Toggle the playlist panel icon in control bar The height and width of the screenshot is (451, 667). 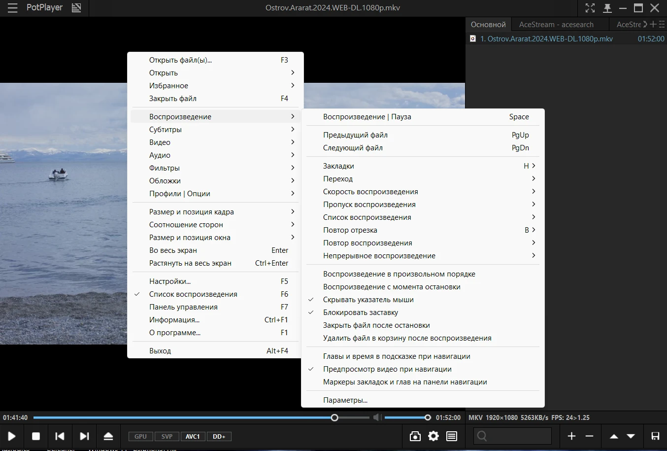coord(452,436)
